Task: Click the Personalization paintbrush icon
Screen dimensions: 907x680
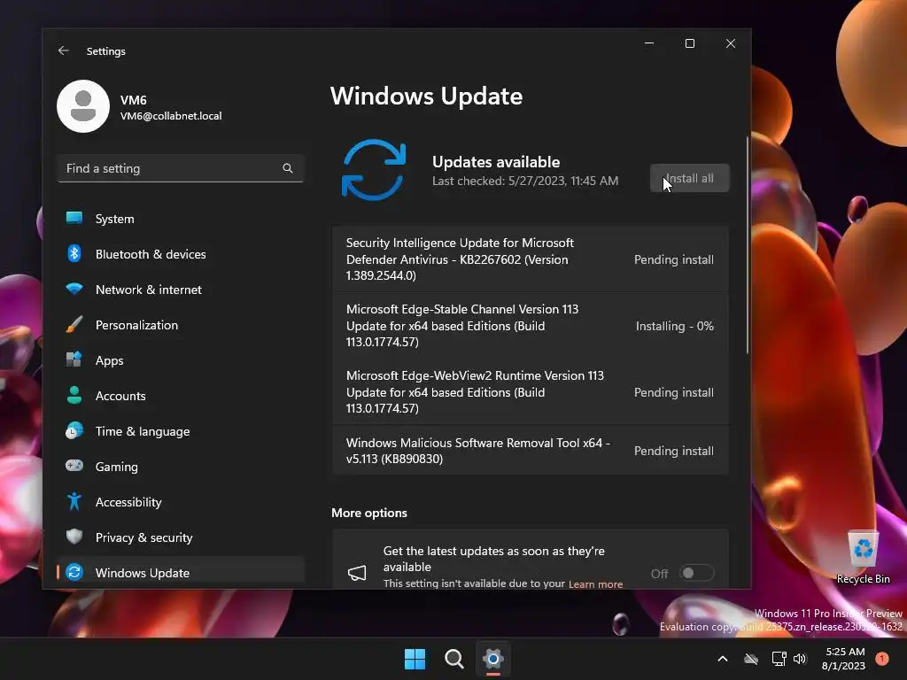Action: coord(74,324)
